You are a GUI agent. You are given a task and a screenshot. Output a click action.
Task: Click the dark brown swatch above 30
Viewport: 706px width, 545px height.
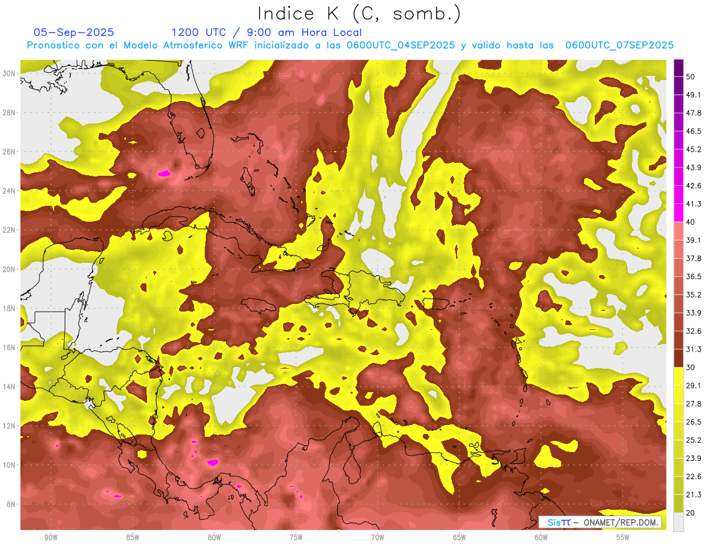[x=678, y=358]
